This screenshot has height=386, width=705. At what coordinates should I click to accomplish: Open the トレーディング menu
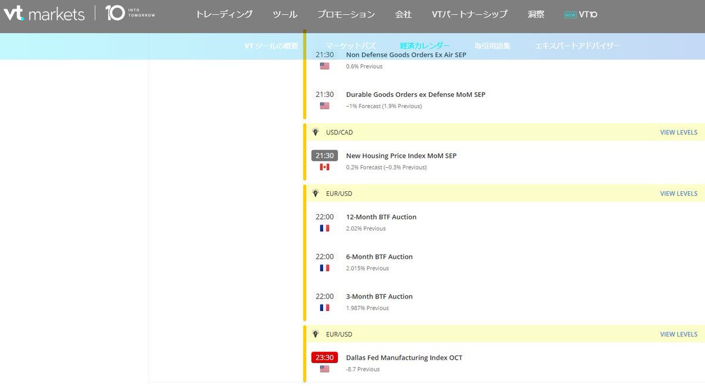coord(224,15)
